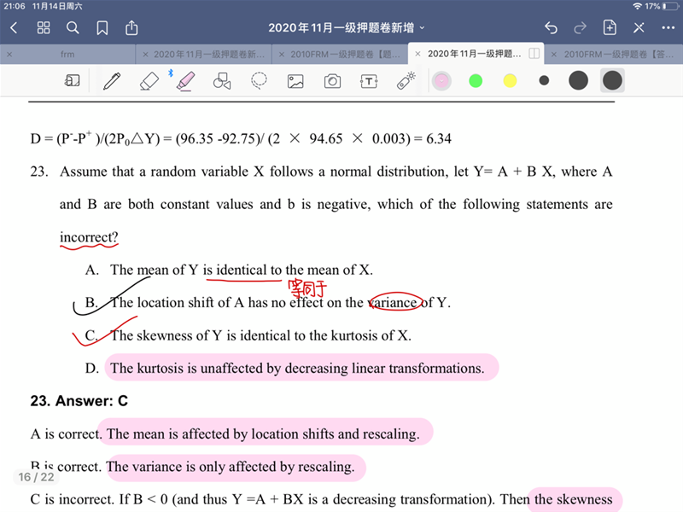Open the thumbnail grid view
This screenshot has height=512, width=683.
44,28
